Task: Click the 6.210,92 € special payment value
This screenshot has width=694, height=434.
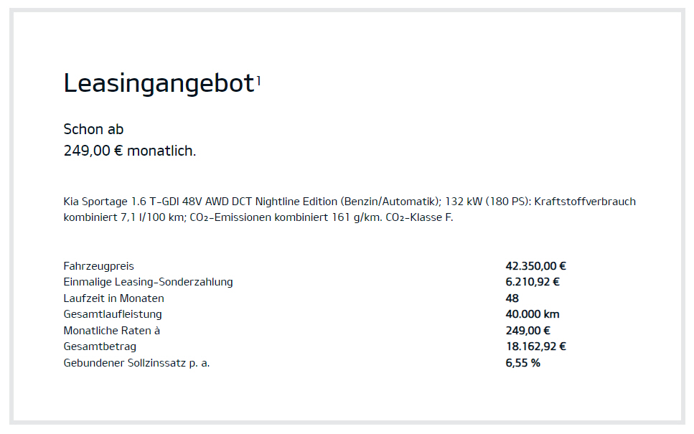Action: 533,282
